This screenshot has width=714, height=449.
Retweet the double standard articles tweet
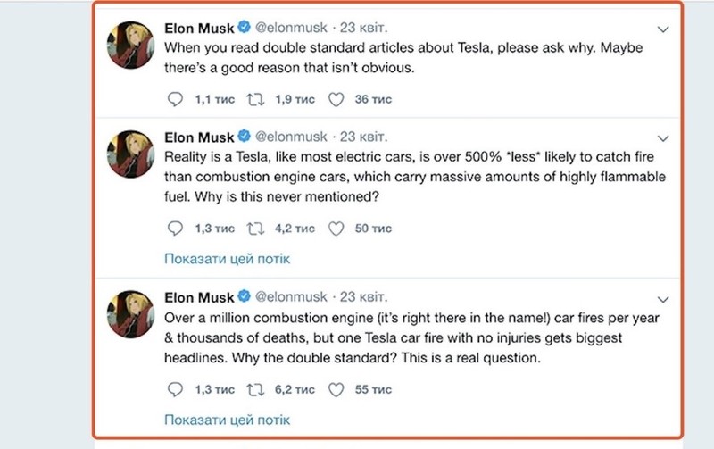255,99
